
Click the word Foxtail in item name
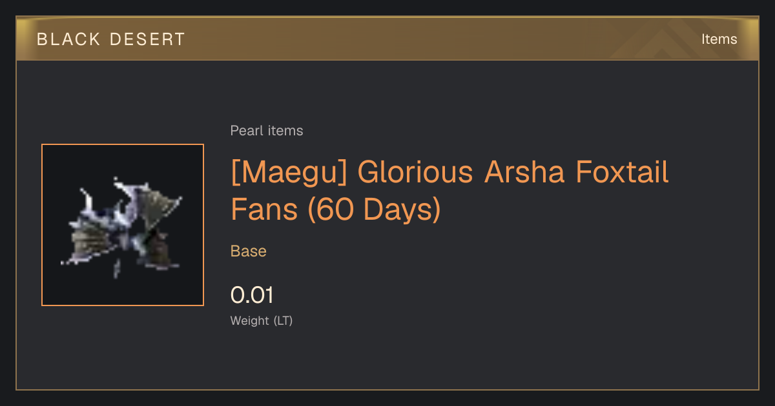(621, 173)
